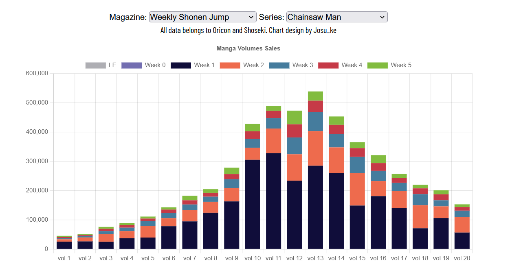Click the 100,000 y-axis label
The image size is (521, 266).
[x=37, y=220]
